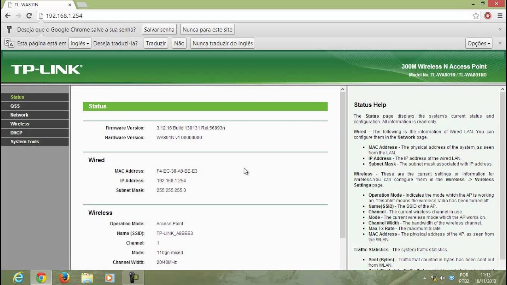Open the QSS menu item
The image size is (507, 285).
click(35, 106)
